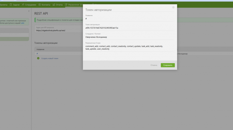Image resolution: width=233 pixels, height=130 pixels.
Task: Open the # token row in table
Action: point(37,54)
